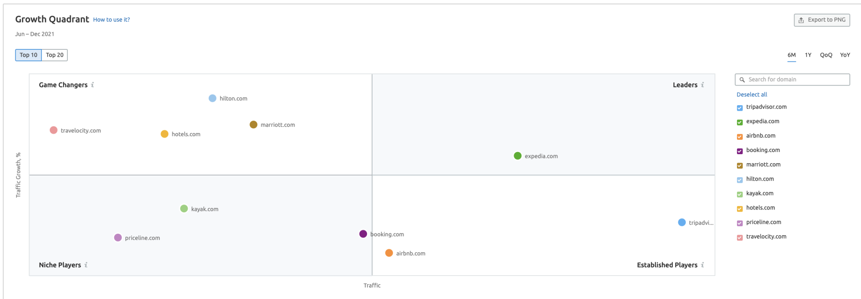The image size is (861, 299).
Task: Uncheck hilton.com in the legend
Action: tap(740, 180)
